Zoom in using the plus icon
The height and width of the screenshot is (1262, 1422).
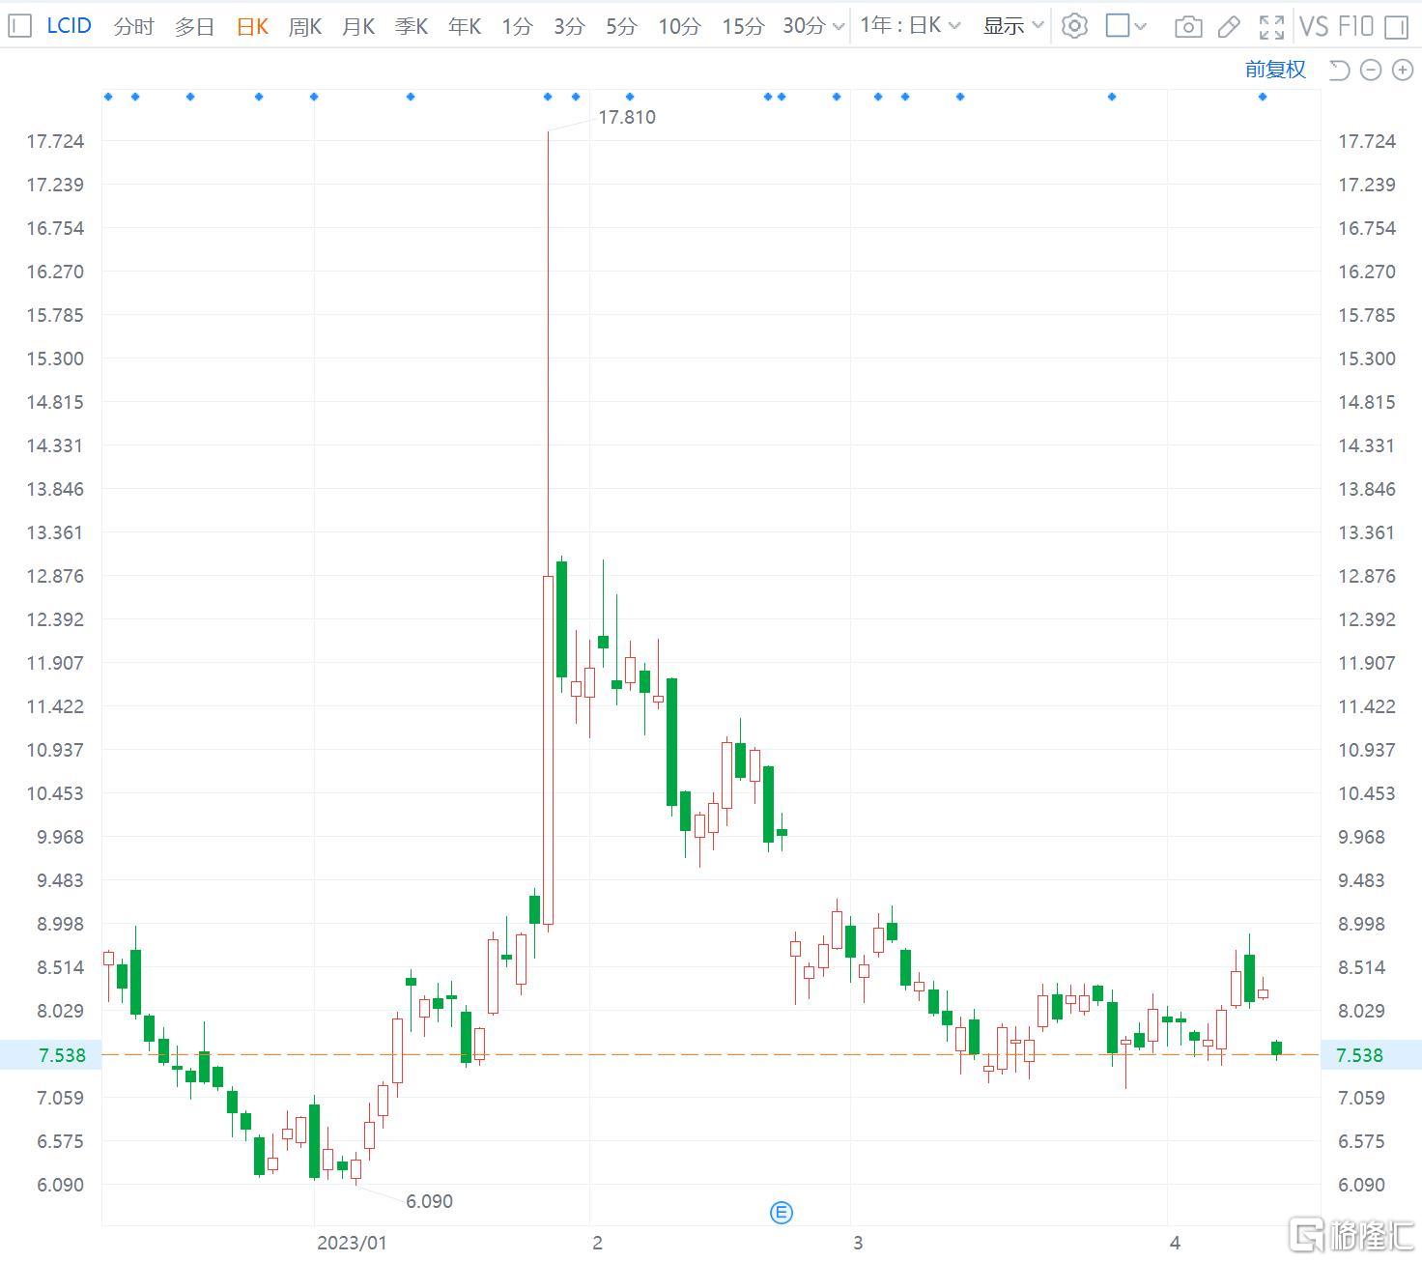[x=1402, y=70]
